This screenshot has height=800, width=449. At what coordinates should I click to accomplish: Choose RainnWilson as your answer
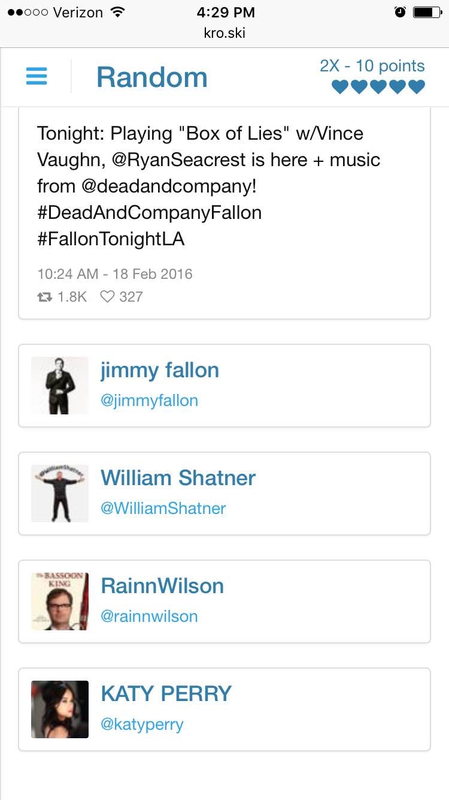pyautogui.click(x=224, y=601)
